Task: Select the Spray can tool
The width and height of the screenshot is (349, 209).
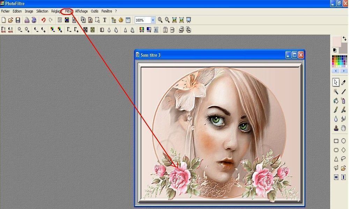Action: point(343,101)
